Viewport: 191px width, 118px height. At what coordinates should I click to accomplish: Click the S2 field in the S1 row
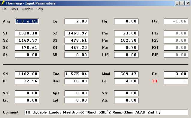(x=77, y=33)
